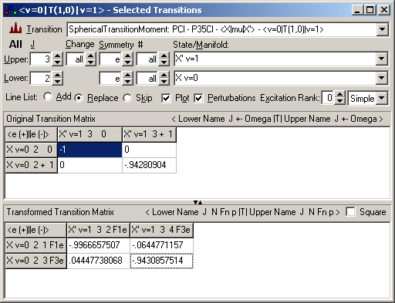Select the -.9966657507 cell
The image size is (395, 303).
point(98,245)
